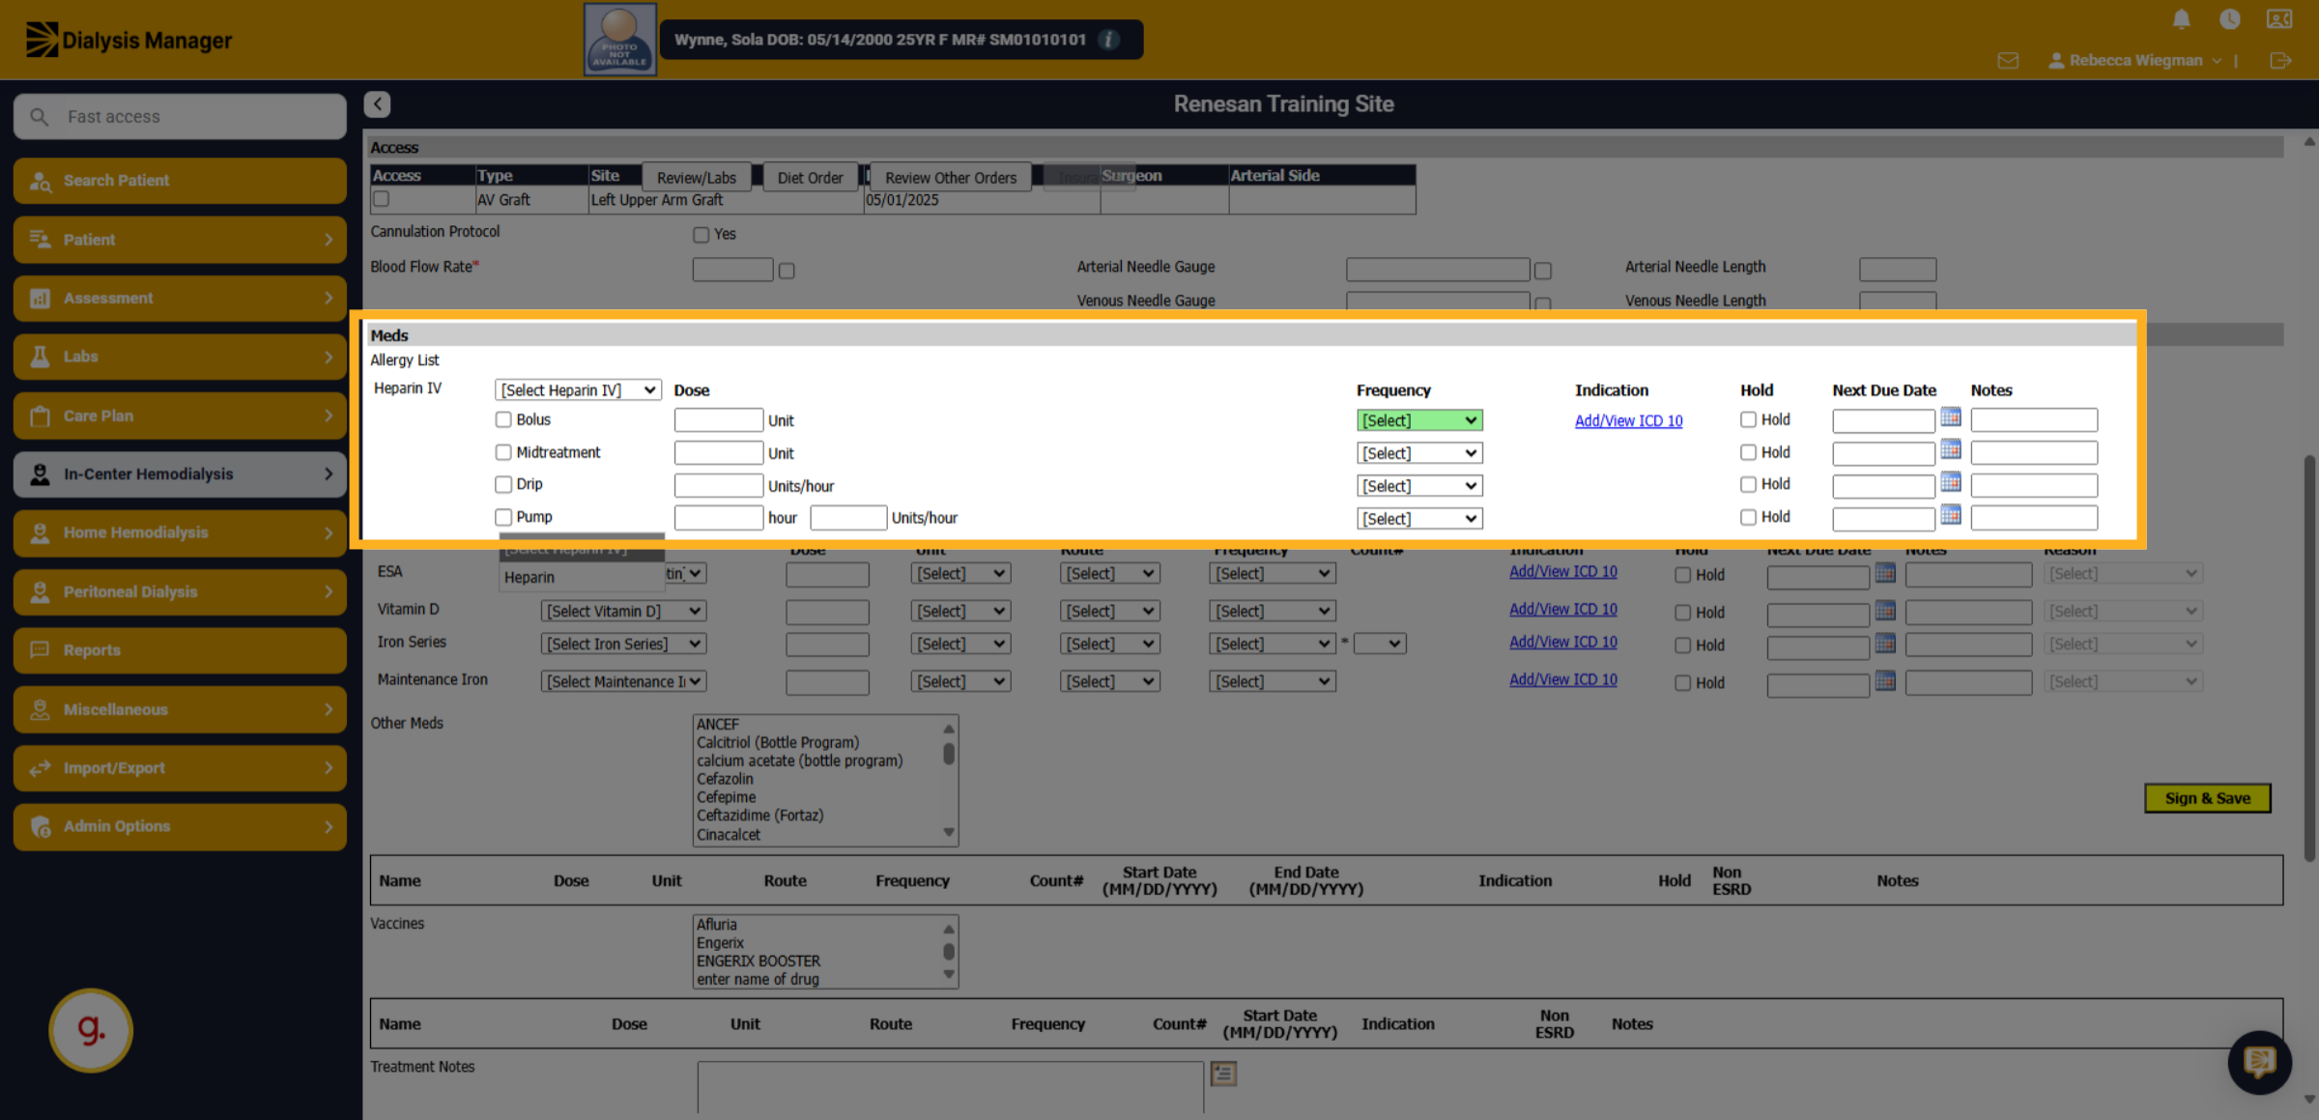Toggle Hold checkbox for Midtreatment row
This screenshot has width=2319, height=1120.
[1748, 452]
